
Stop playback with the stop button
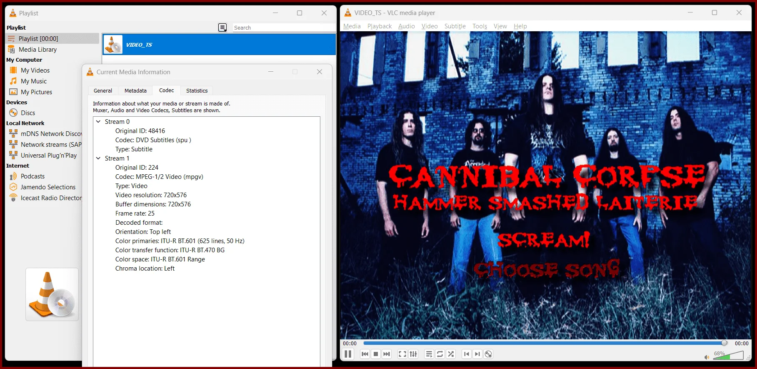click(376, 354)
